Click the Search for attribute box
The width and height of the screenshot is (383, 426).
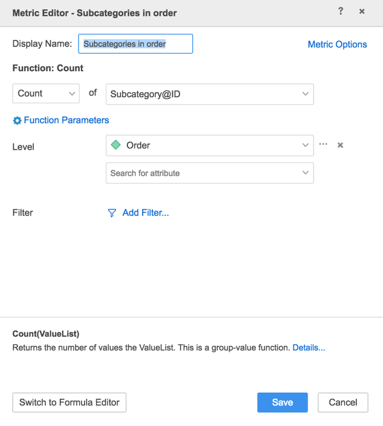pyautogui.click(x=210, y=173)
